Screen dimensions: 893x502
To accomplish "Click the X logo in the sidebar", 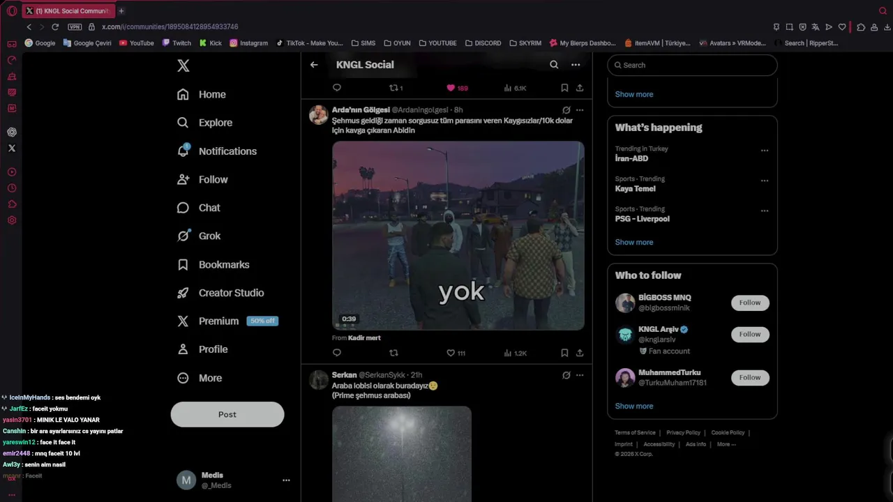I will (183, 66).
